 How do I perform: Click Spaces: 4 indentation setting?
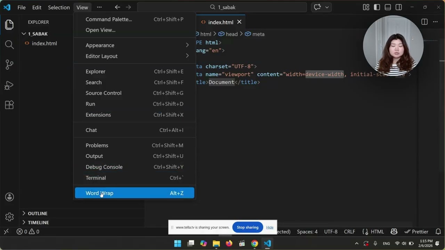[x=307, y=232]
